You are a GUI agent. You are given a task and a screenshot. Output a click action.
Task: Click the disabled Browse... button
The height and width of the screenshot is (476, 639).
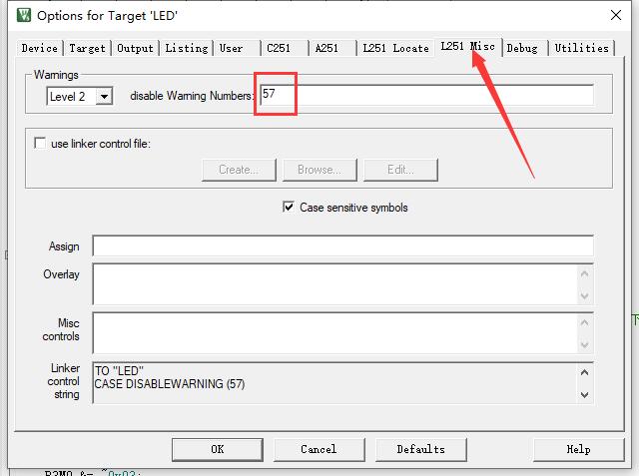point(319,170)
